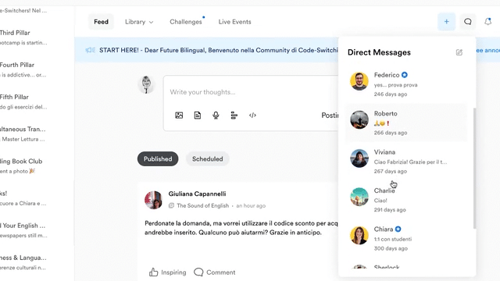Open the conversation with Viviana
Viewport: 500px width, 281px height.
[x=406, y=162]
